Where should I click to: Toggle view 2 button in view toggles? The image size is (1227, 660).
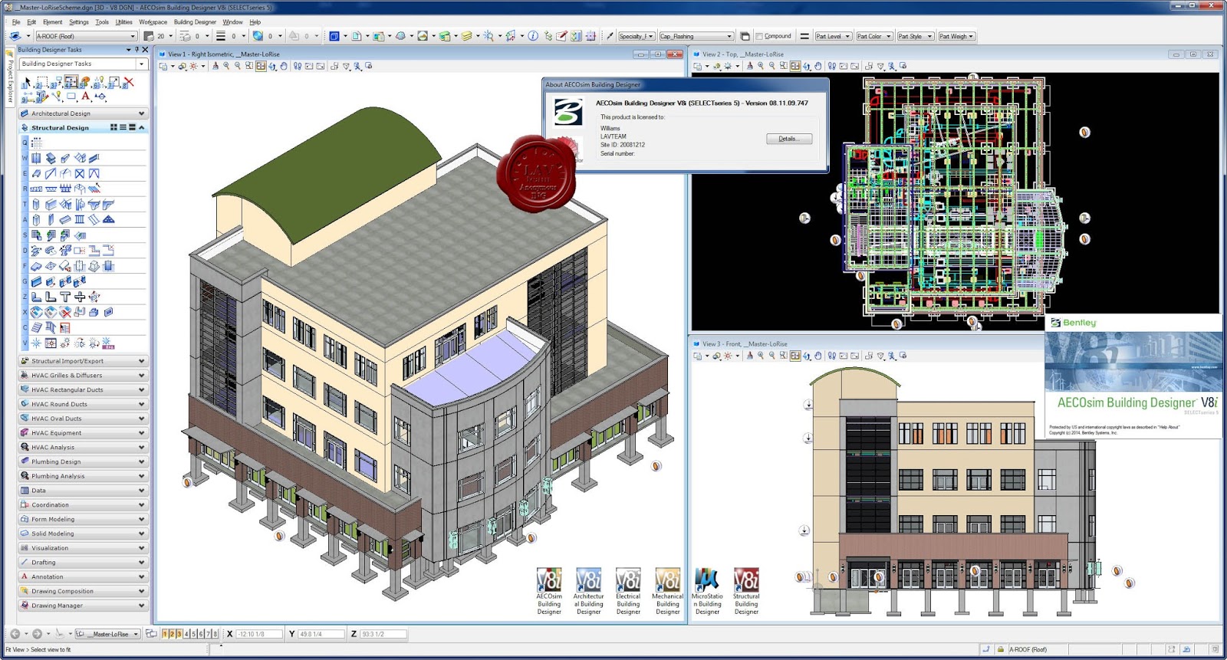tap(172, 634)
